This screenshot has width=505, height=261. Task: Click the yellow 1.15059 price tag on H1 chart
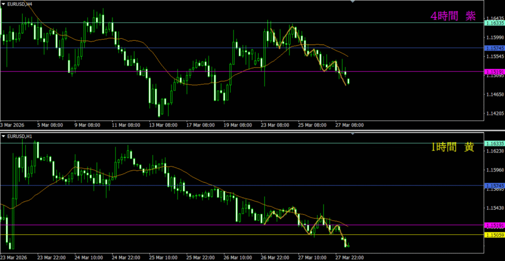click(494, 235)
